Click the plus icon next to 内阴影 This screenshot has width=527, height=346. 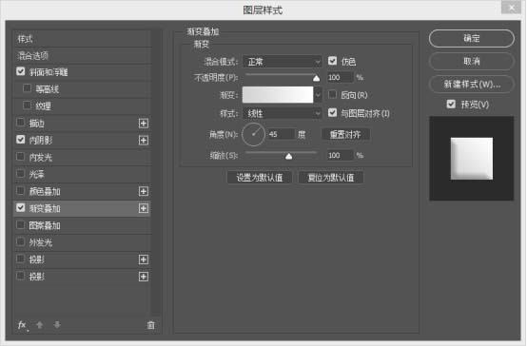[144, 140]
